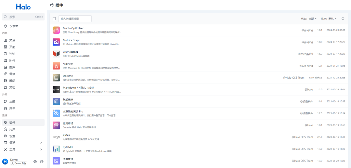Click the logout icon in sidebar footer
This screenshot has height=168, width=351.
pos(42,162)
